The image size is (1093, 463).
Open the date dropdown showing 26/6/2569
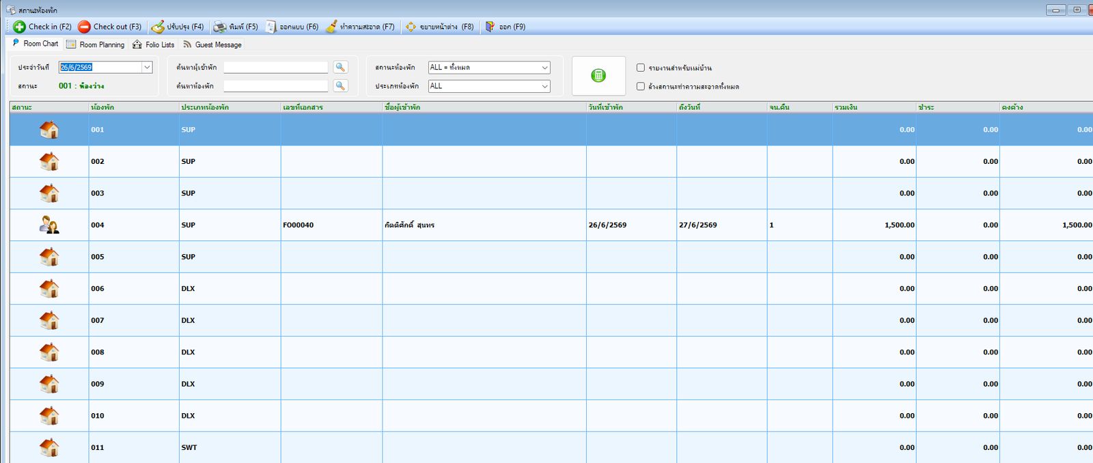147,67
